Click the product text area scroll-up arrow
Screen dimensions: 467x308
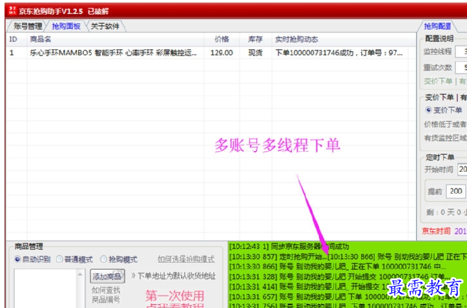click(80, 274)
